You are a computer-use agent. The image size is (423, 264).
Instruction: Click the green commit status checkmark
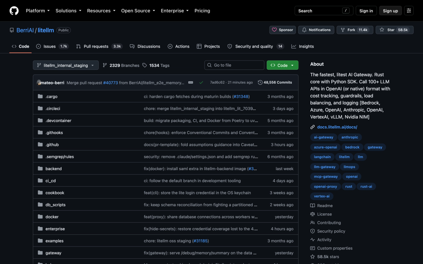[201, 82]
